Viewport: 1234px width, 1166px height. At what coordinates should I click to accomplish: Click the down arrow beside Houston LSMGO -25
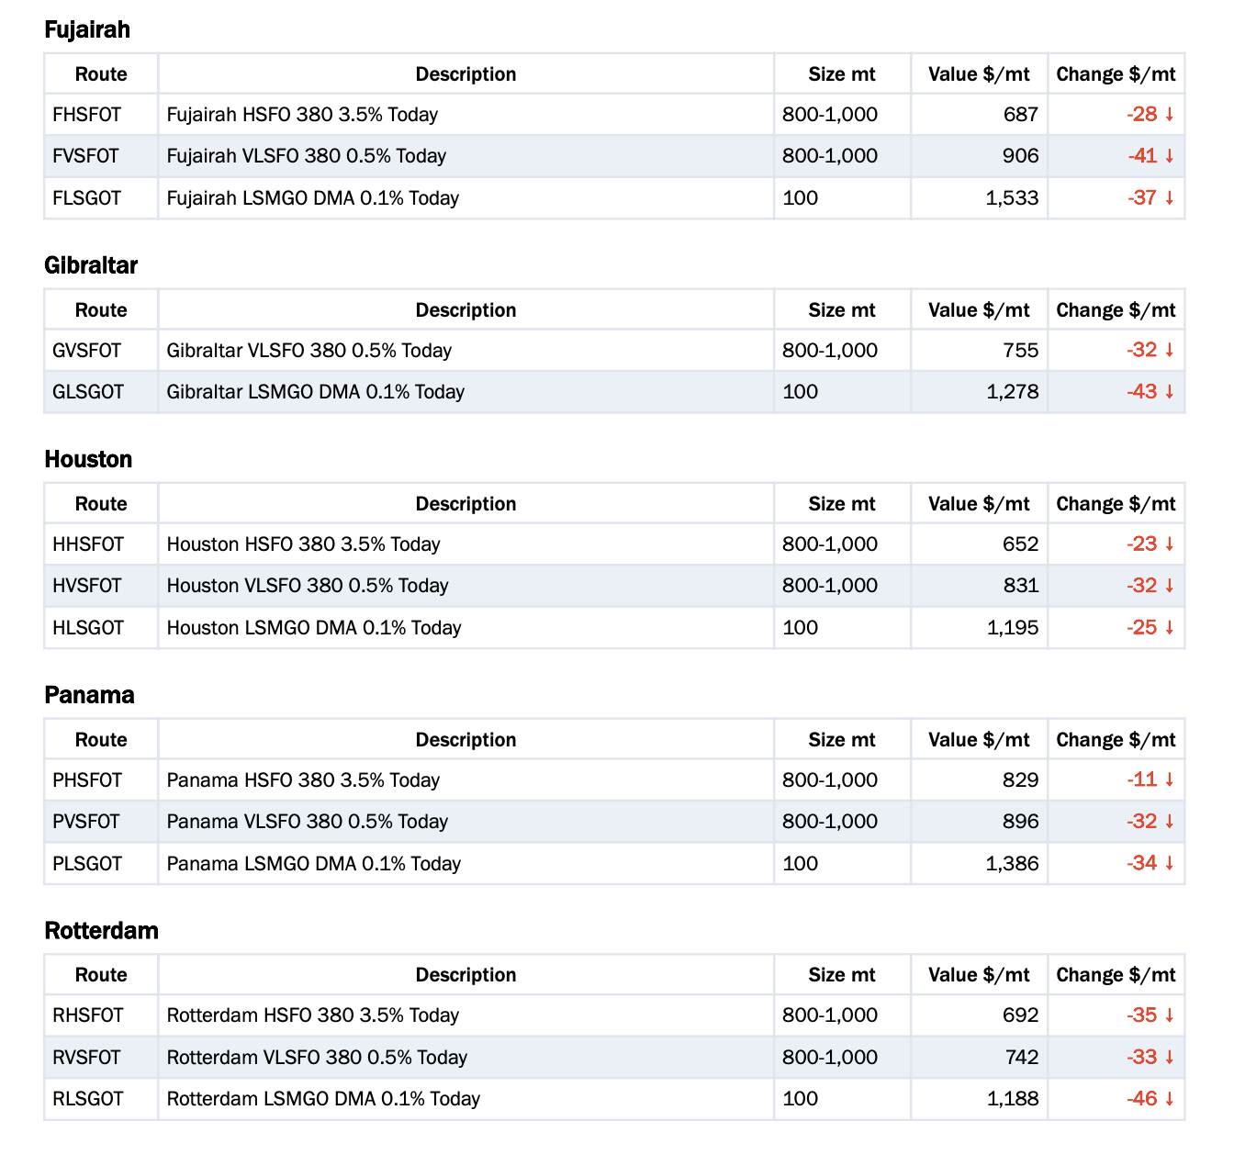(x=1170, y=628)
